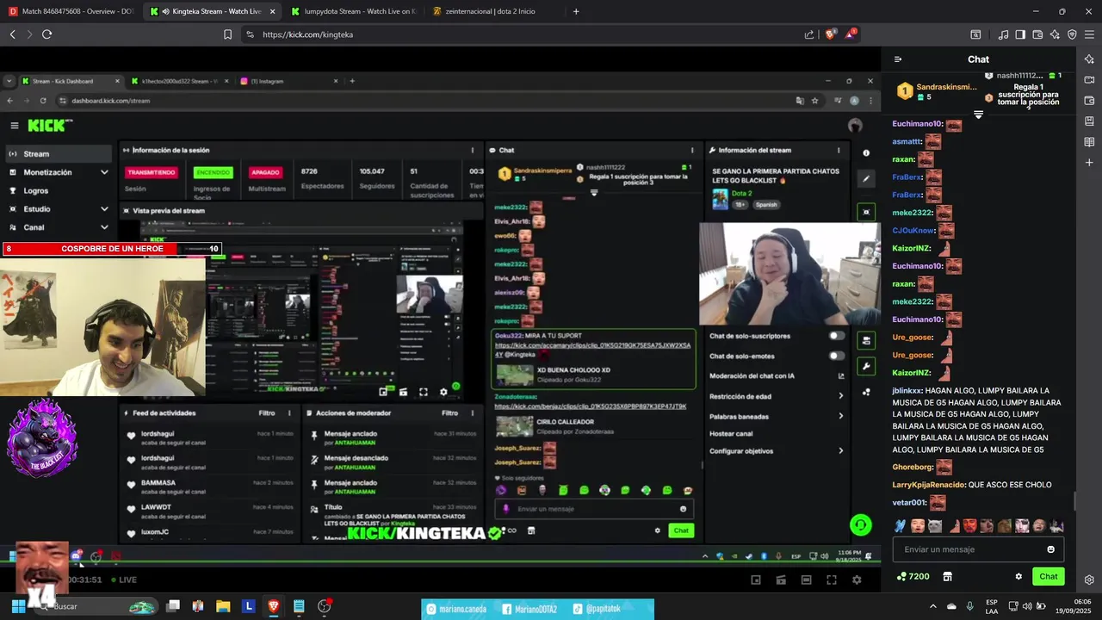Switch to the zeinternacional dota 2 Inicio tab
This screenshot has height=620, width=1102.
pos(491,11)
